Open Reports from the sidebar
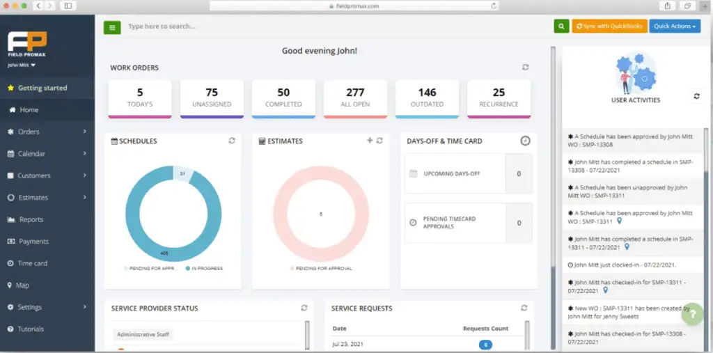Viewport: 713px width, 353px height. (47, 220)
